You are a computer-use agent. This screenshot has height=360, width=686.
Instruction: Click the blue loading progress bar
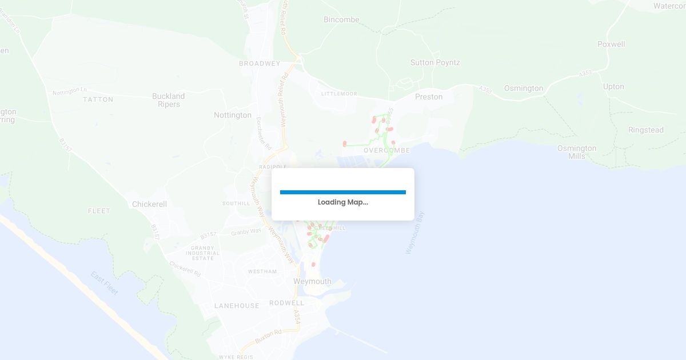coord(343,193)
